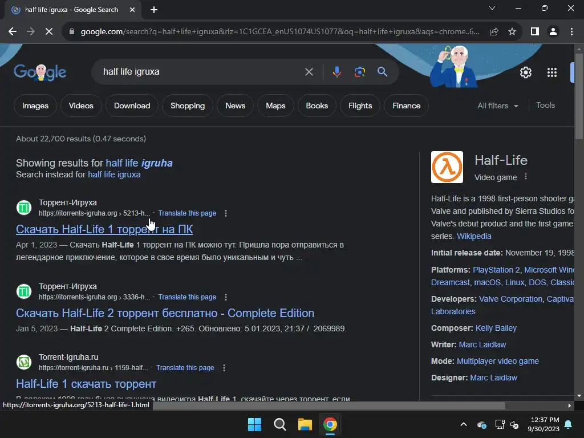
Task: Click the Half-Life lambda logo thumbnail
Action: (447, 167)
